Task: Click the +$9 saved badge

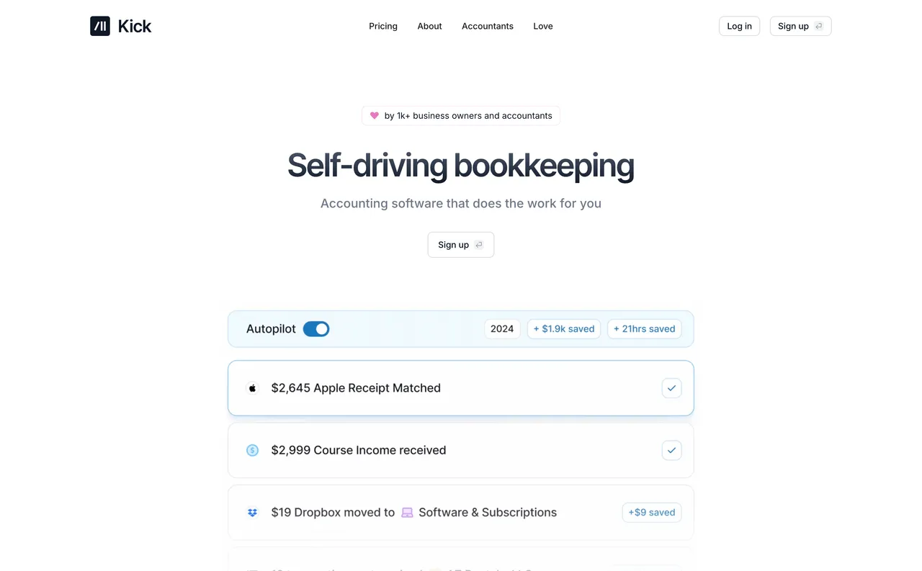Action: point(651,512)
